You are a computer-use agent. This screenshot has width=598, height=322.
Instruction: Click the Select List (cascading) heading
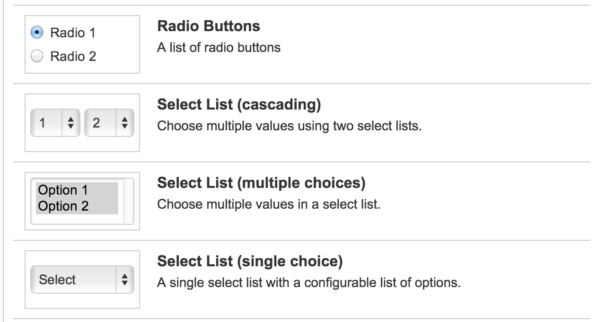tap(239, 105)
